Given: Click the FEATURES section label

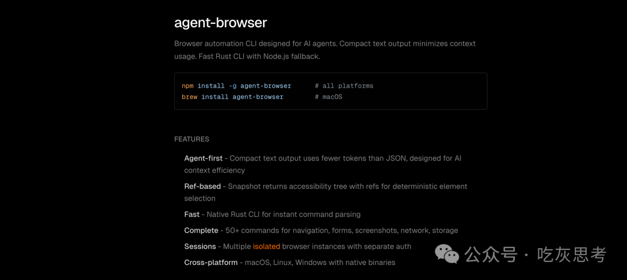Looking at the screenshot, I should pyautogui.click(x=192, y=139).
